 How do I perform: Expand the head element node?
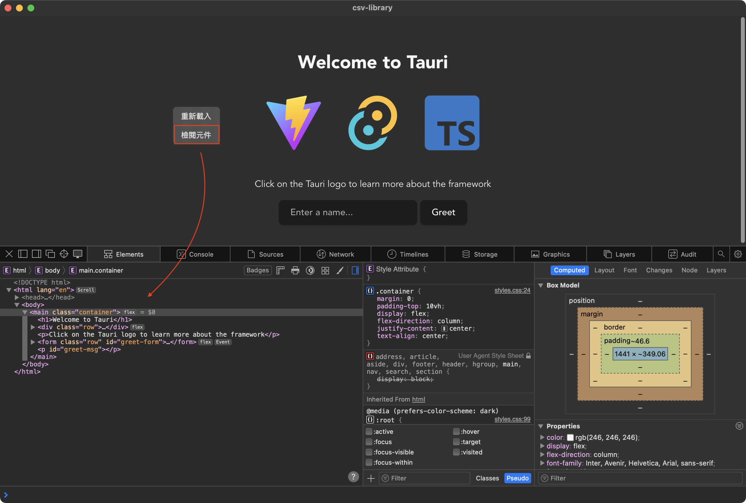17,298
